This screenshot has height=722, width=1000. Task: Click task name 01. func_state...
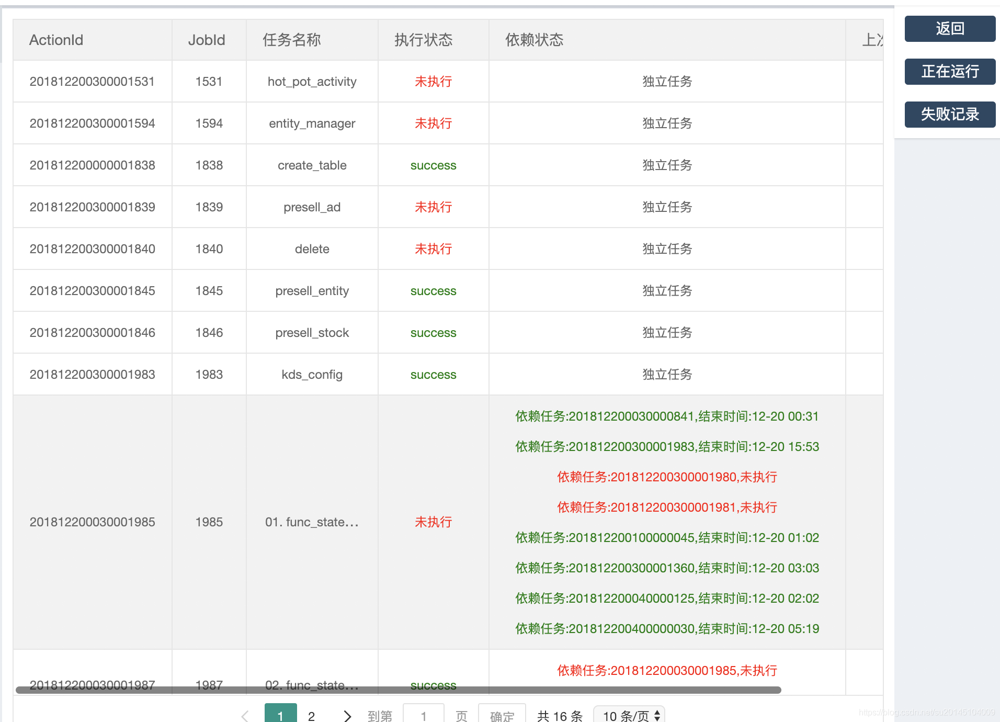point(312,522)
